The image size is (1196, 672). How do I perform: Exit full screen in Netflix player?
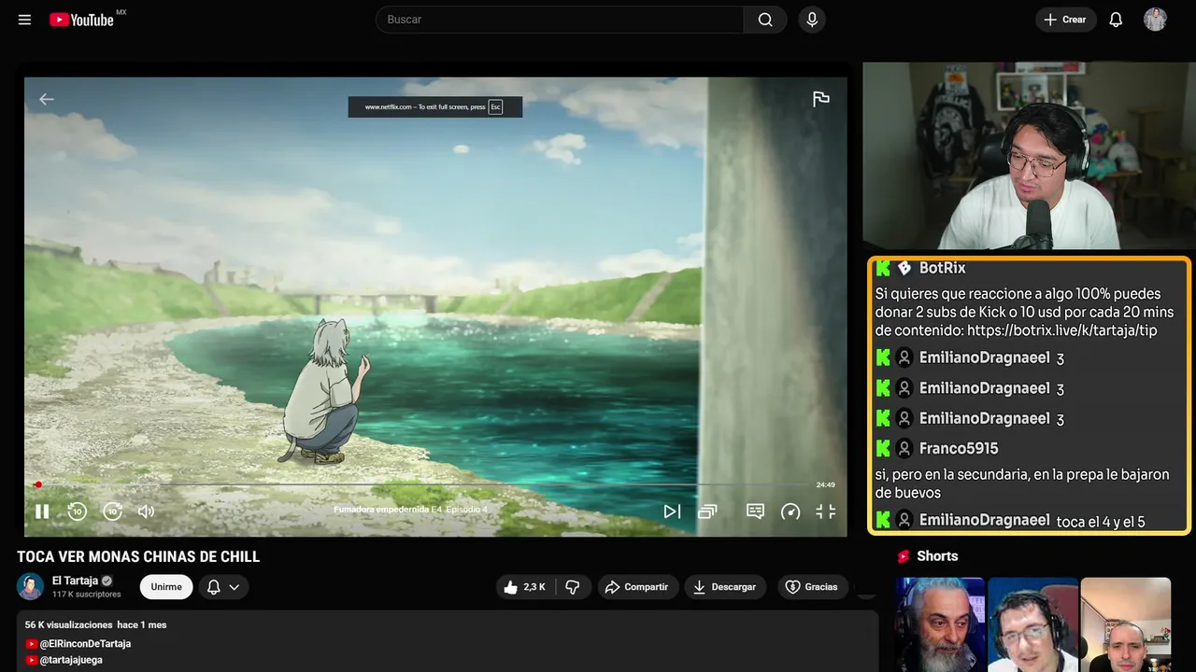pos(825,511)
